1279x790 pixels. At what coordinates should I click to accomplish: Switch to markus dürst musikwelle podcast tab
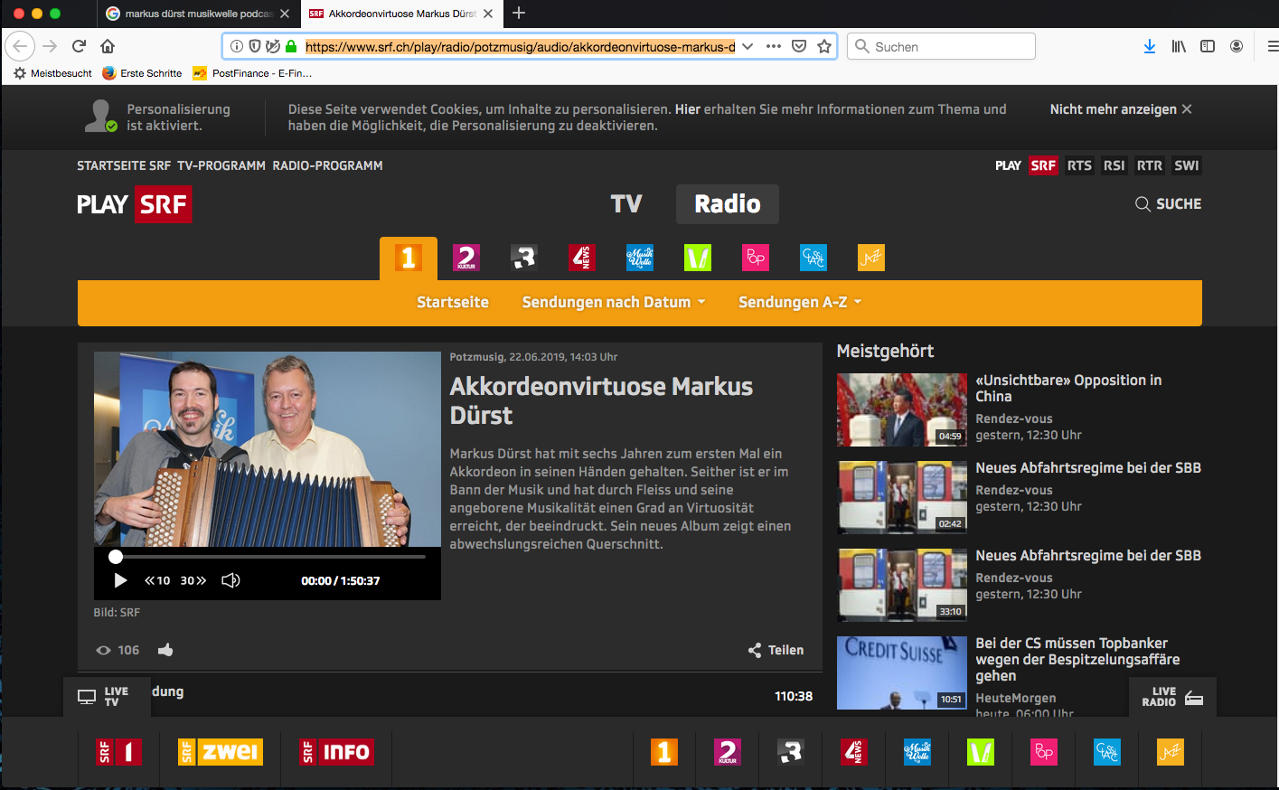(197, 14)
